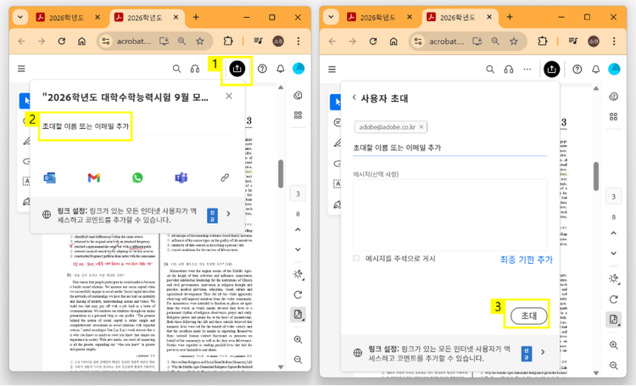Go back from 사용자 초대 panel
Image resolution: width=636 pixels, height=386 pixels.
[x=354, y=98]
